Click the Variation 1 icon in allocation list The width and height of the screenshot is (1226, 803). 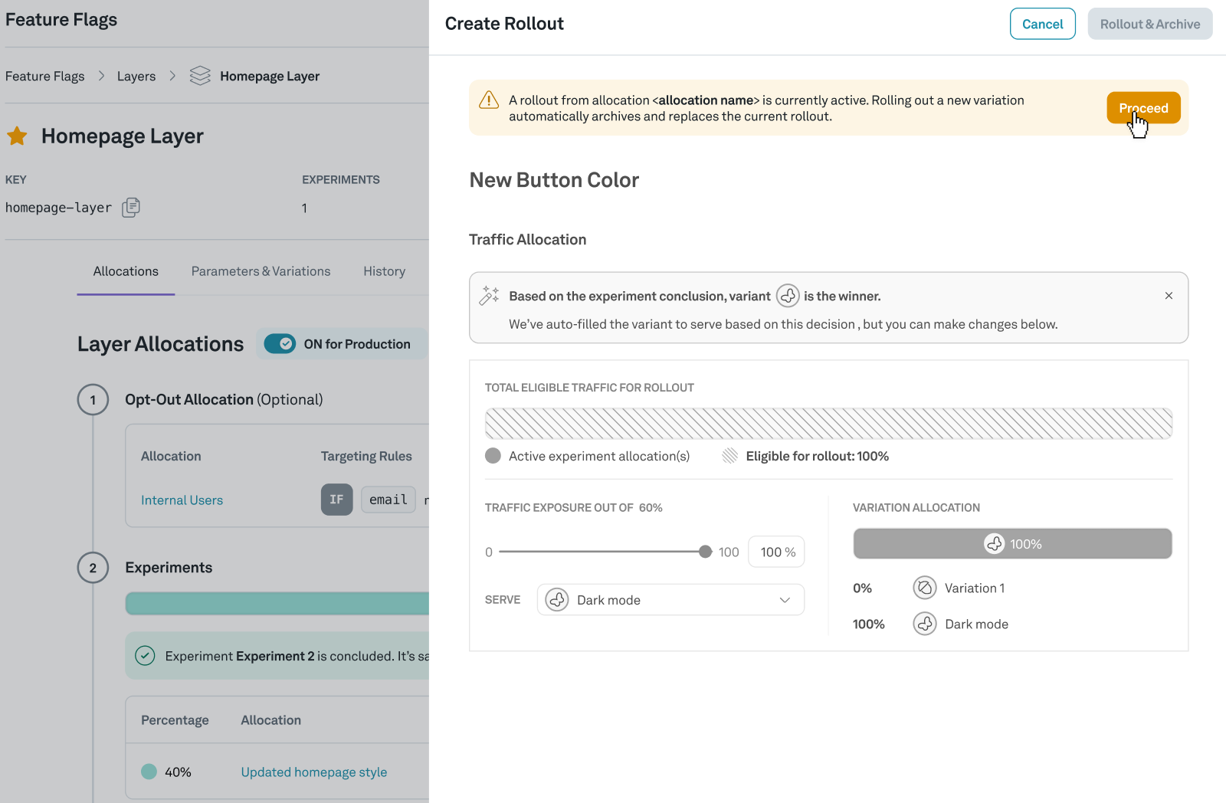coord(925,588)
